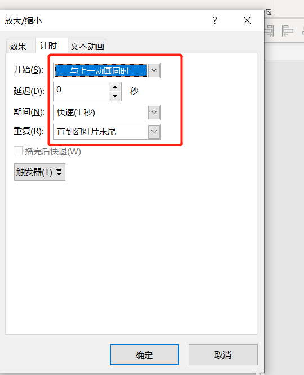Switch to the 文本动画 tab
304x375 pixels.
point(87,46)
